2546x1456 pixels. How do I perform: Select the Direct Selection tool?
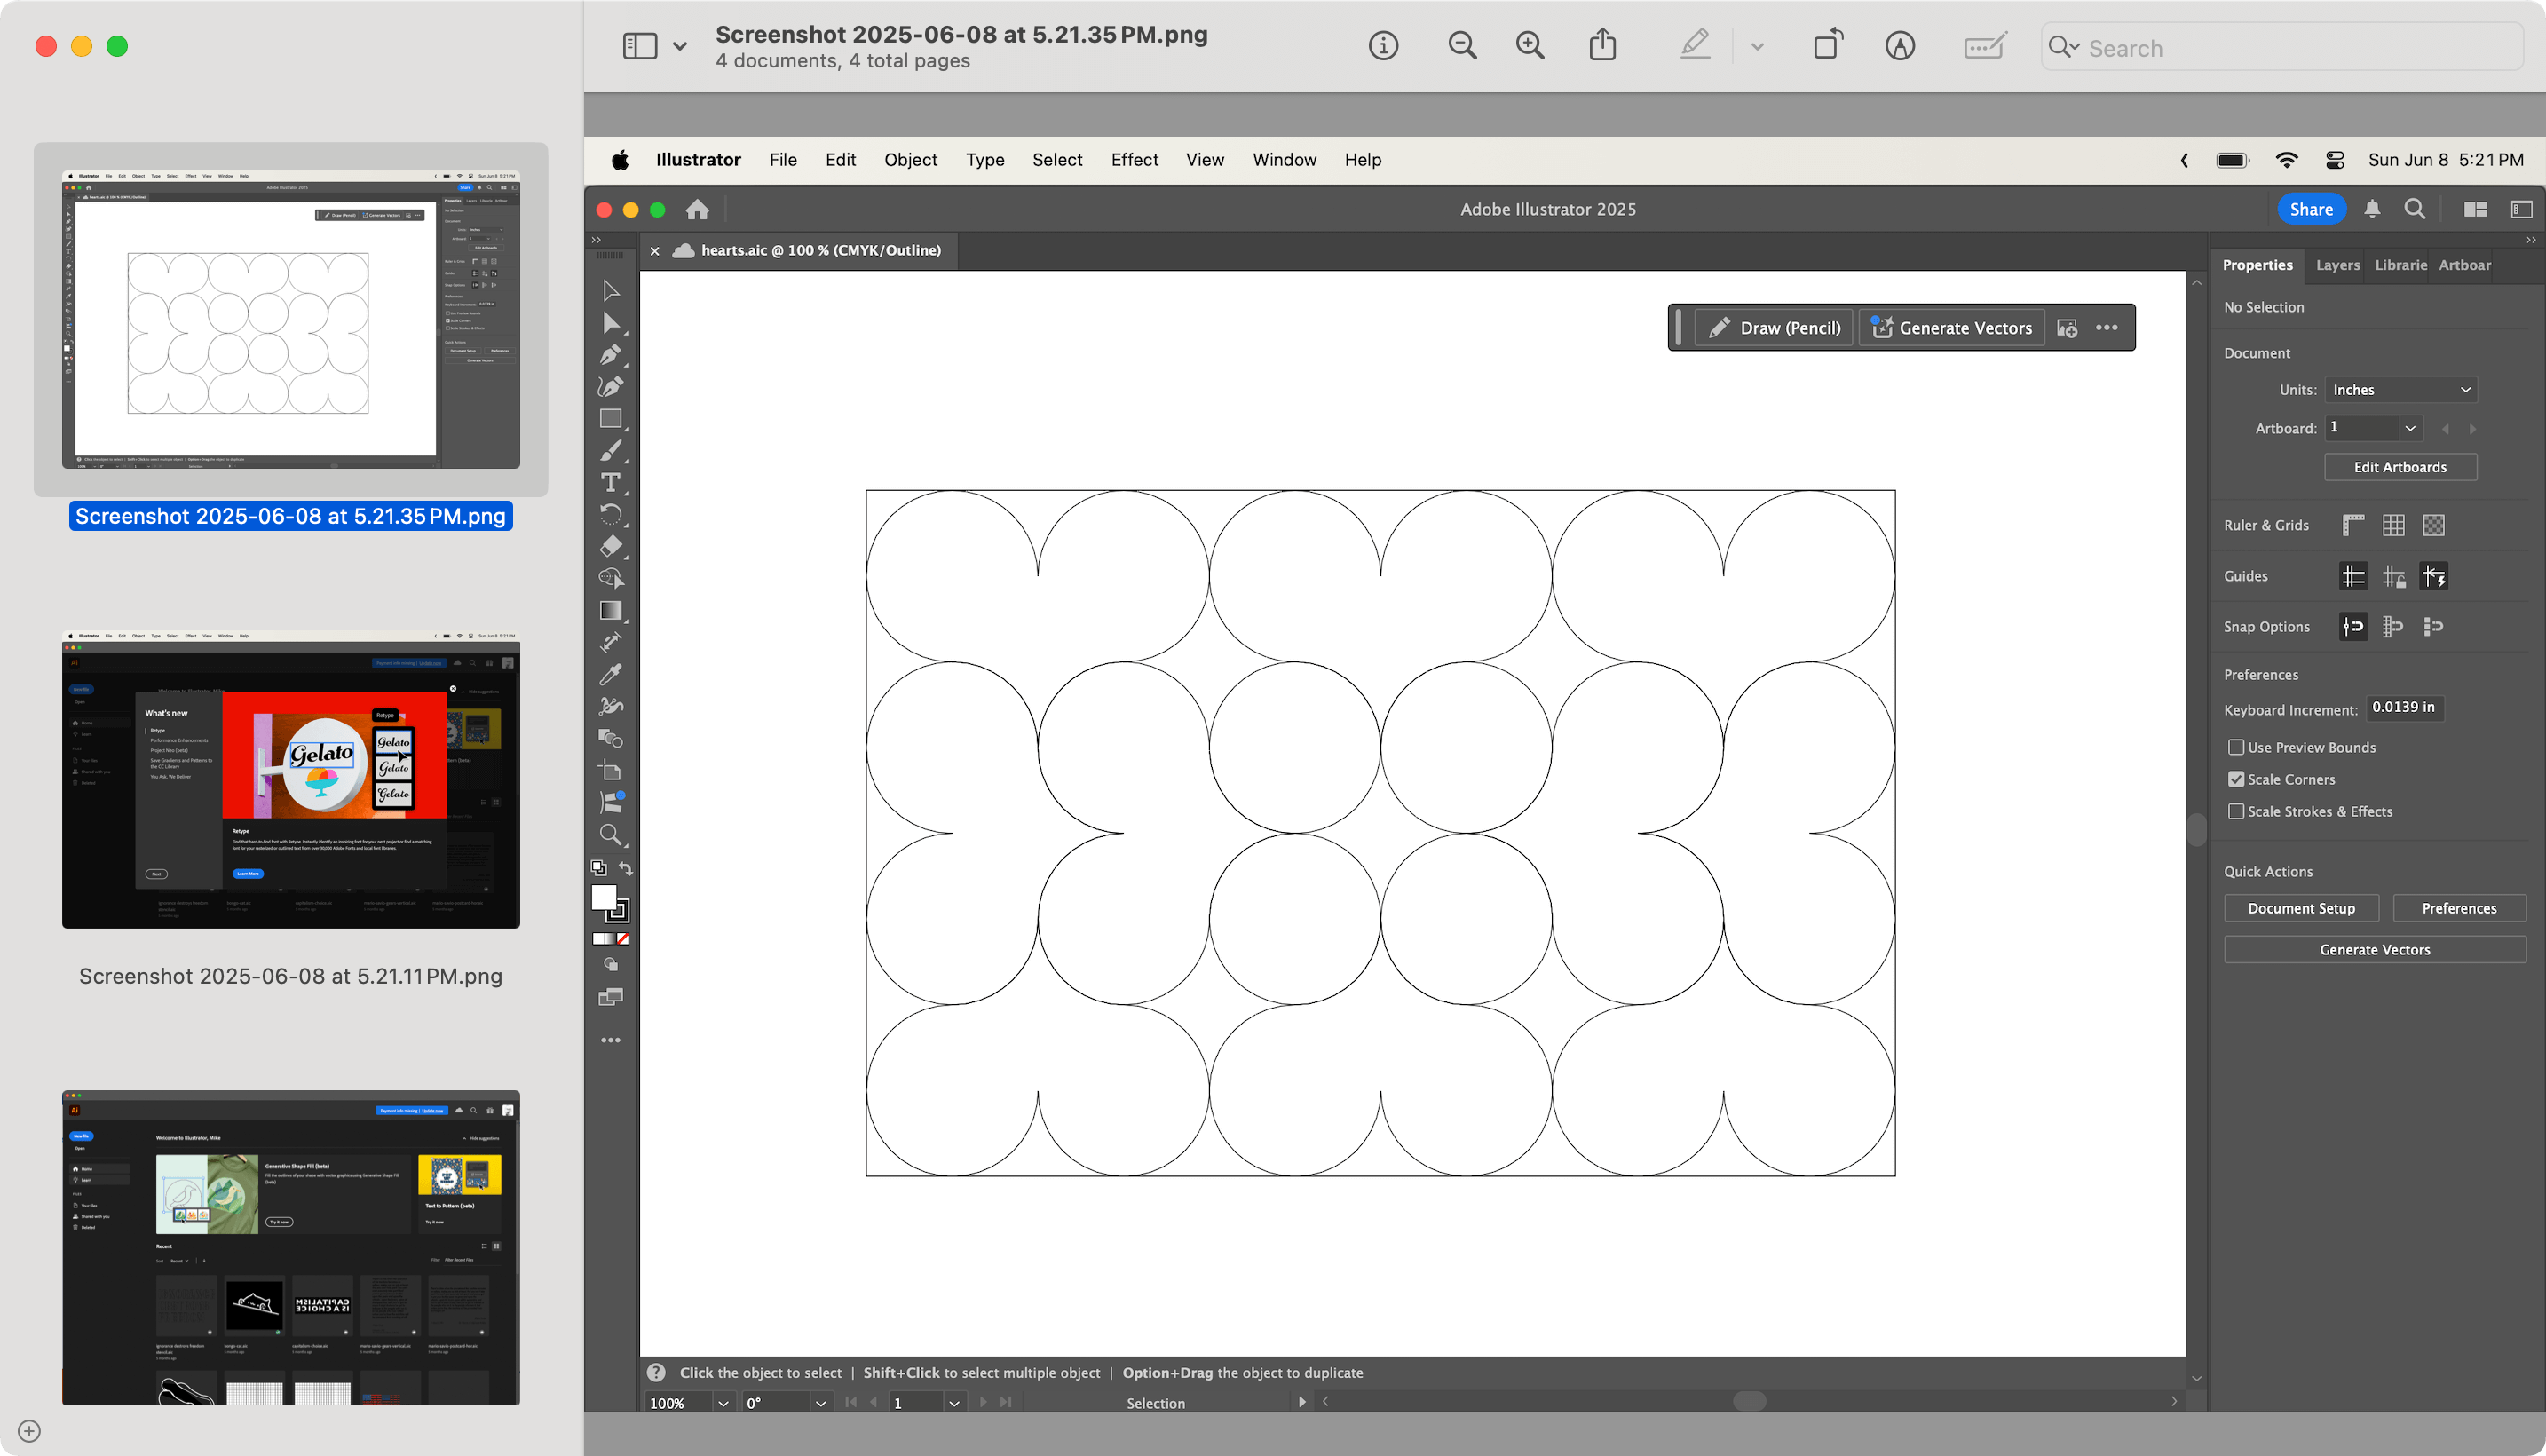pyautogui.click(x=611, y=323)
